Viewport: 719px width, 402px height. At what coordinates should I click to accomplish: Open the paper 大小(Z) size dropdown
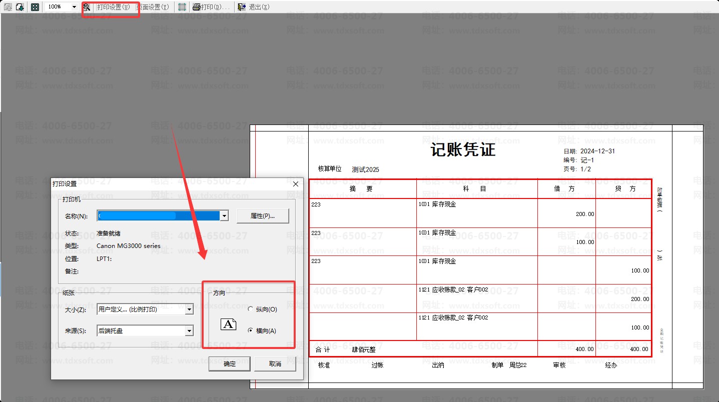click(189, 309)
